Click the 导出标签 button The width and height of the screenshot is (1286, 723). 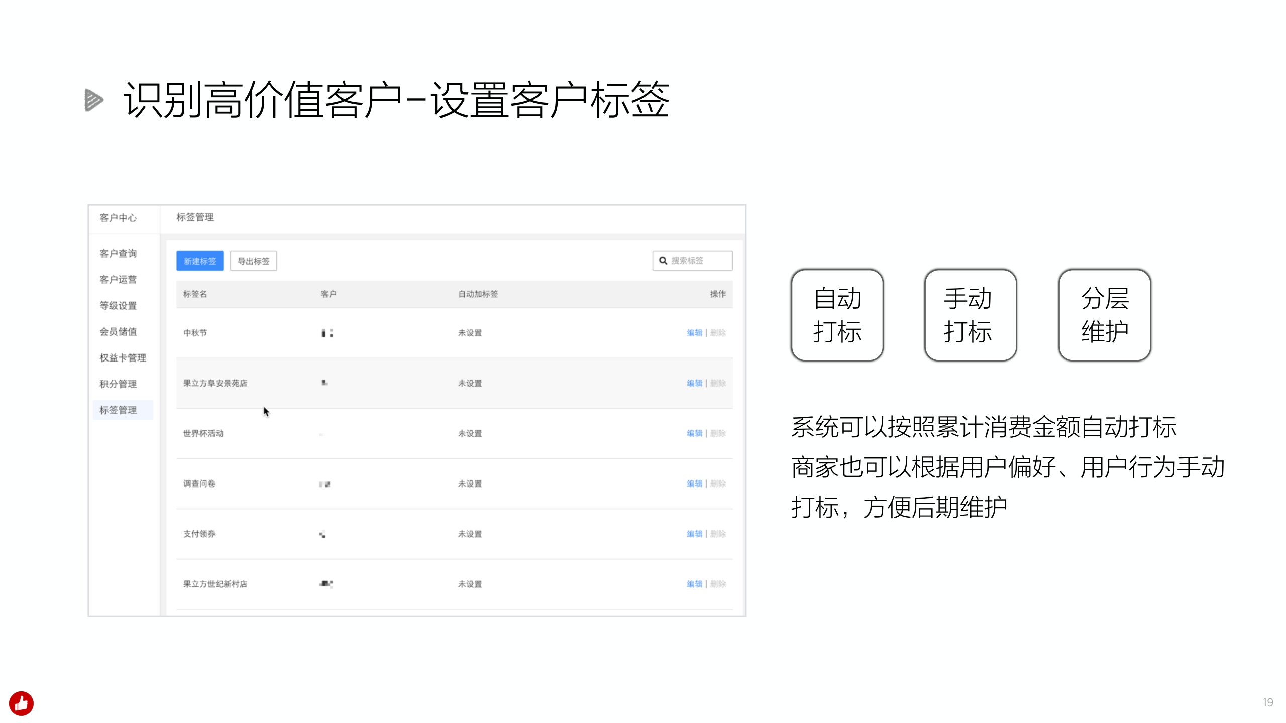coord(254,261)
